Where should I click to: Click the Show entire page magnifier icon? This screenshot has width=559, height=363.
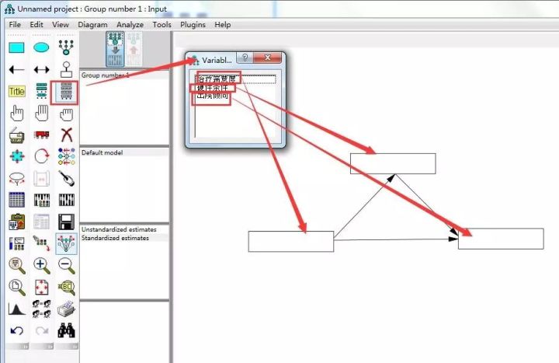point(16,288)
